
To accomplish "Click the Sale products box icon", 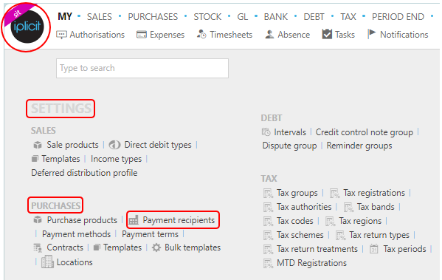I will [38, 145].
